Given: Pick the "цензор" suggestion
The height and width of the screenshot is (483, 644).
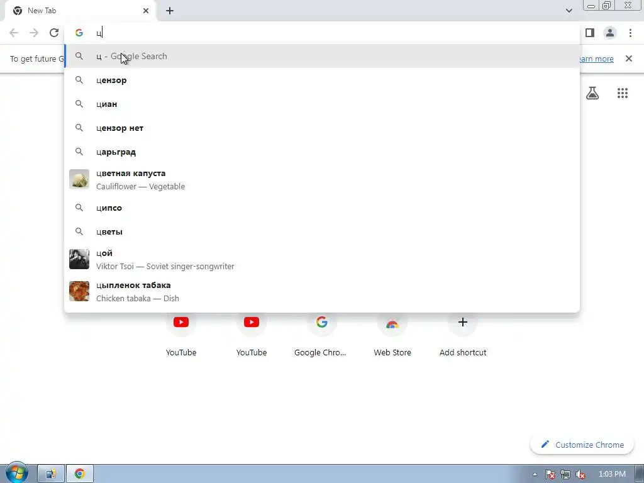Looking at the screenshot, I should (322, 80).
